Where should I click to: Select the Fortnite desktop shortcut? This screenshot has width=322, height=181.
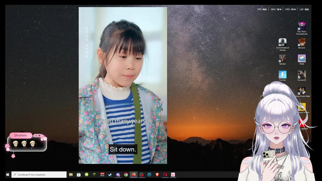(283, 76)
